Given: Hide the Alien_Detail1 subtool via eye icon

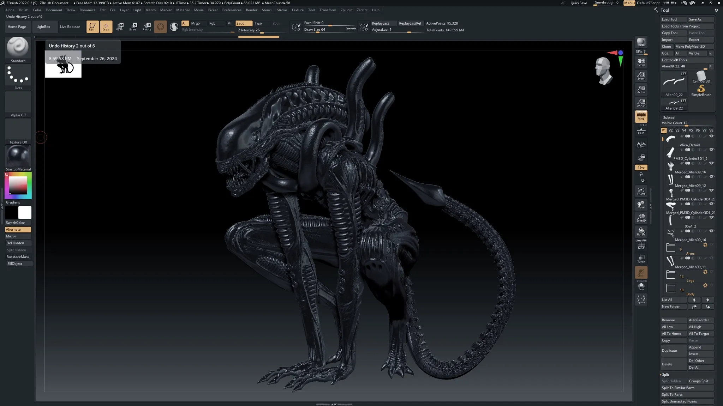Looking at the screenshot, I should tap(711, 136).
